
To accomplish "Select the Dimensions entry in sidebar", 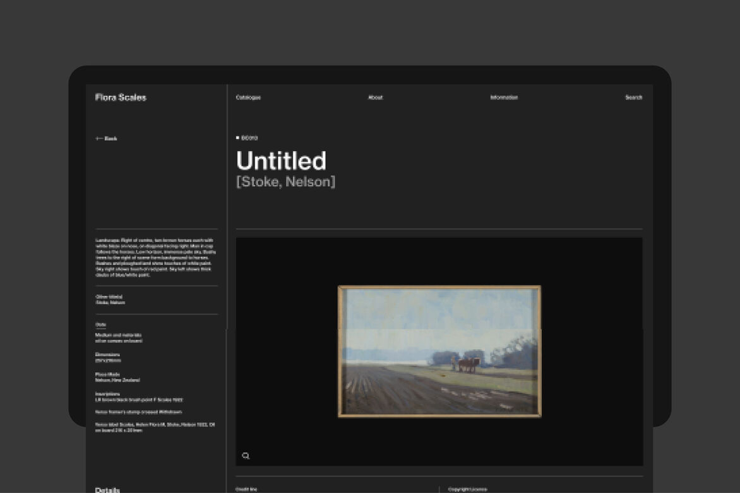I will coord(108,357).
